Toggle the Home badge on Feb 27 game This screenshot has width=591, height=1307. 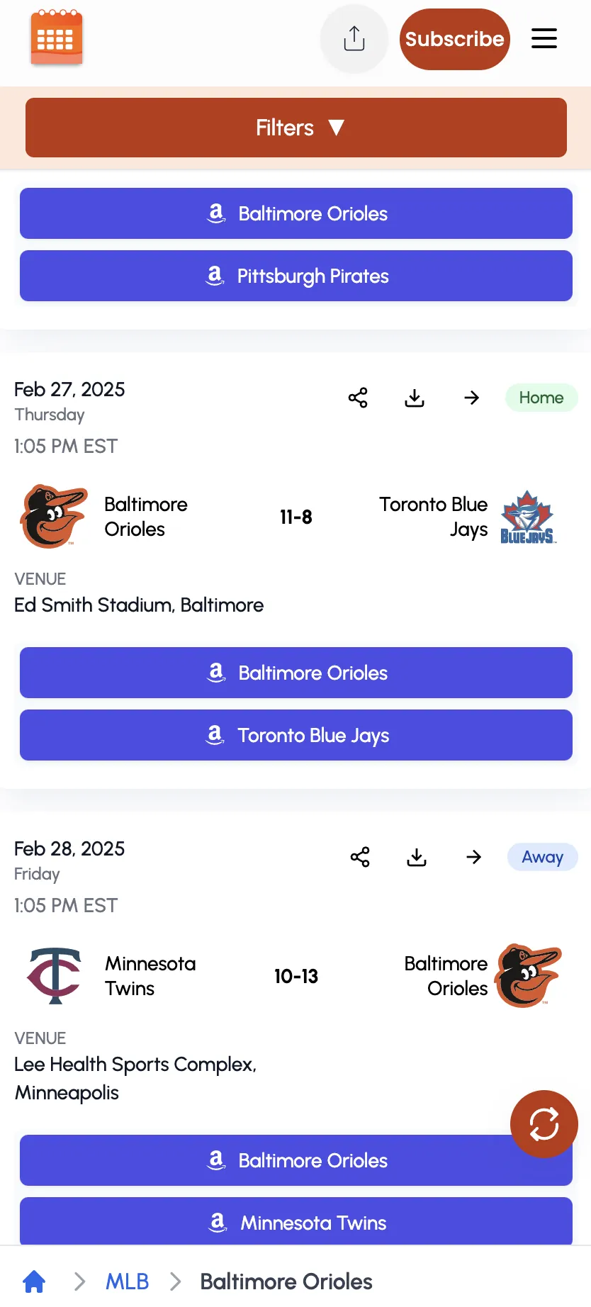(x=541, y=398)
